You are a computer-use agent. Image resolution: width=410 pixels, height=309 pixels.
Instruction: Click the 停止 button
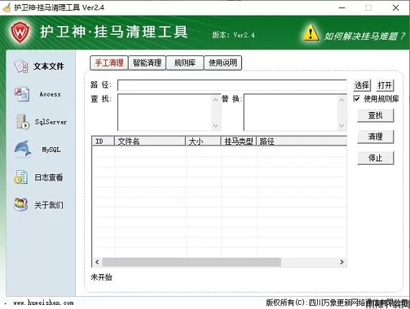click(375, 158)
